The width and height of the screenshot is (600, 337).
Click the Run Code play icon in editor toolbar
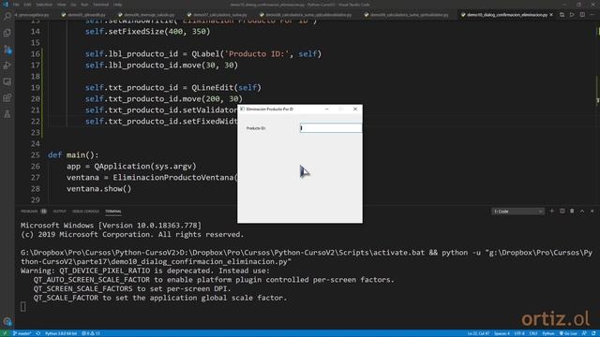572,15
